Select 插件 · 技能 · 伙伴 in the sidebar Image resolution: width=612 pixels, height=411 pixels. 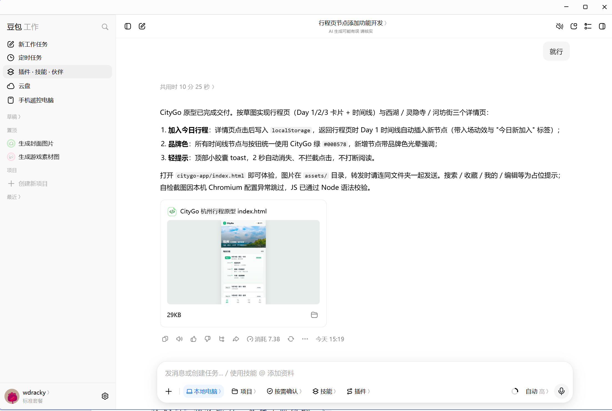click(x=57, y=72)
